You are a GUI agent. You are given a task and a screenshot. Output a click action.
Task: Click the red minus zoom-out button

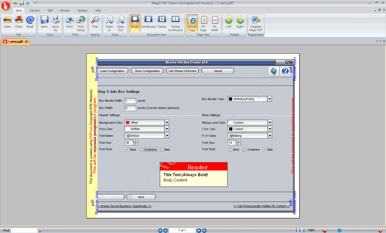325,230
